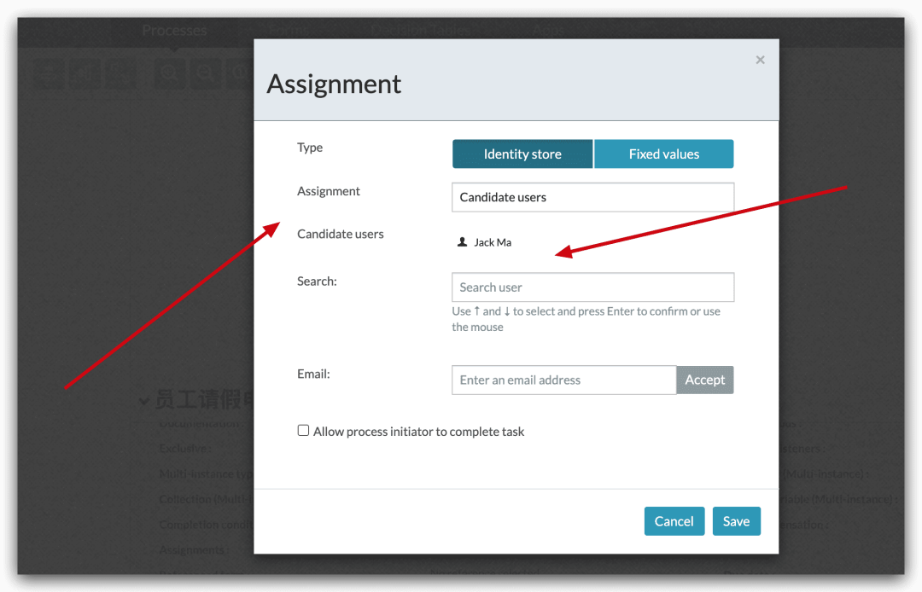Screen dimensions: 922x592
Task: Click the zoom in icon in background toolbar
Action: click(170, 73)
